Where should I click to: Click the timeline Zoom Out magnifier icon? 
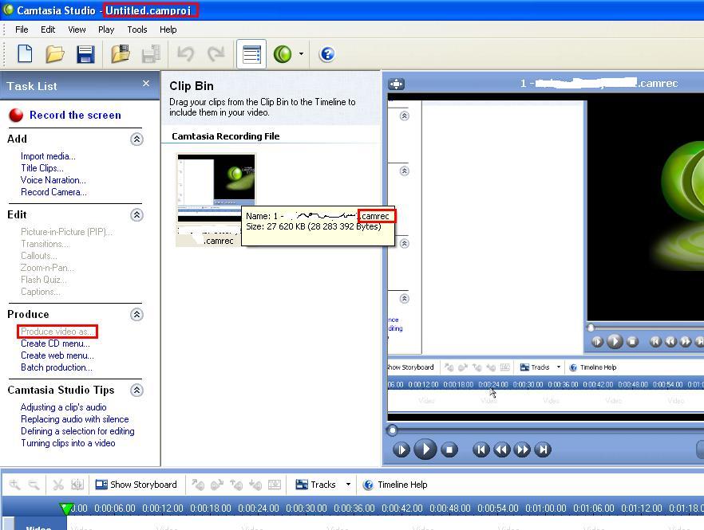pyautogui.click(x=34, y=485)
